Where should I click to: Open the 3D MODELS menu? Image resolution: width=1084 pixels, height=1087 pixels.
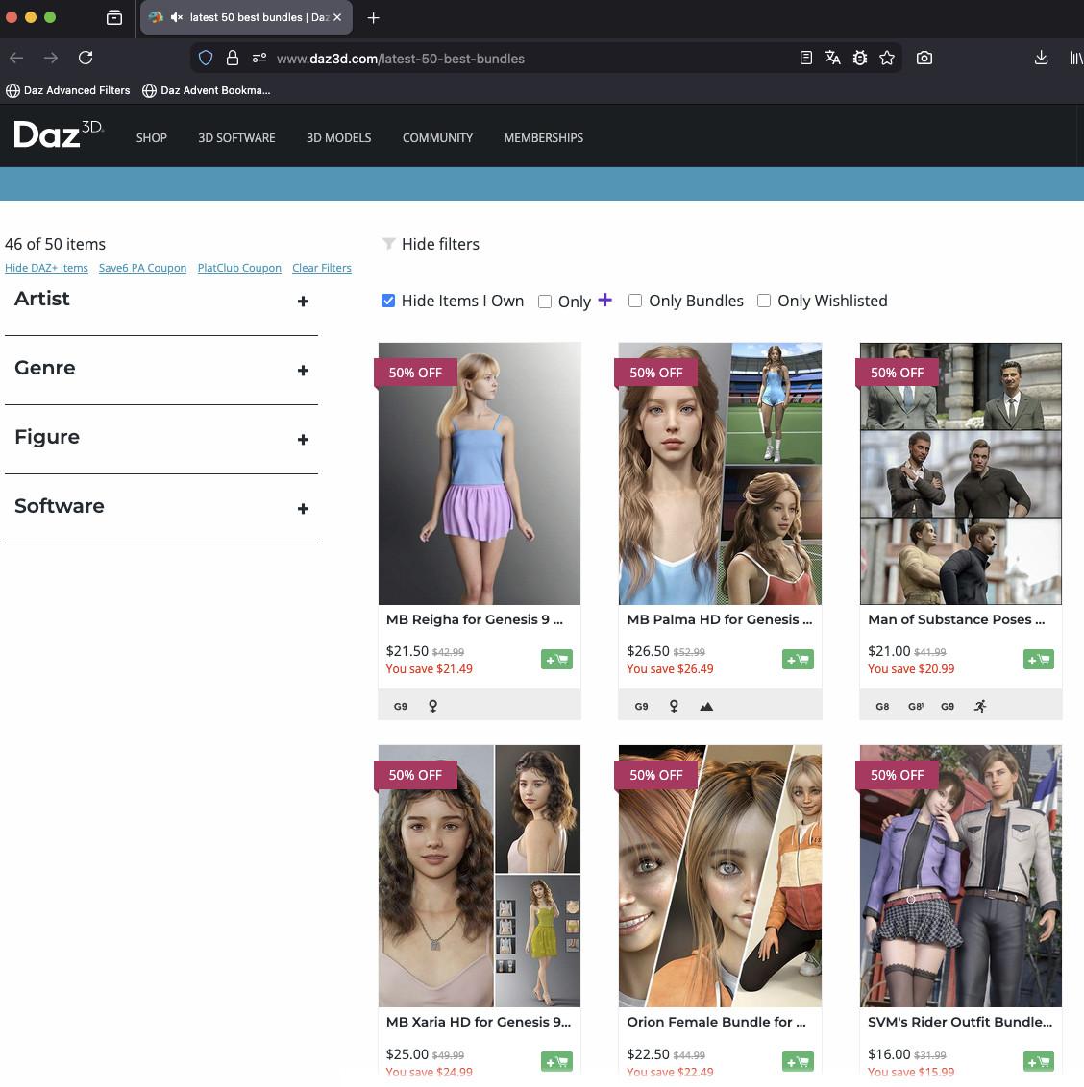point(338,138)
